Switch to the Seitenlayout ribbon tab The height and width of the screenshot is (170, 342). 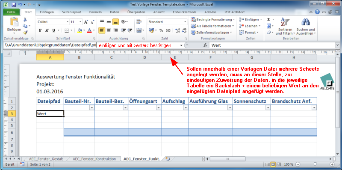pyautogui.click(x=71, y=12)
